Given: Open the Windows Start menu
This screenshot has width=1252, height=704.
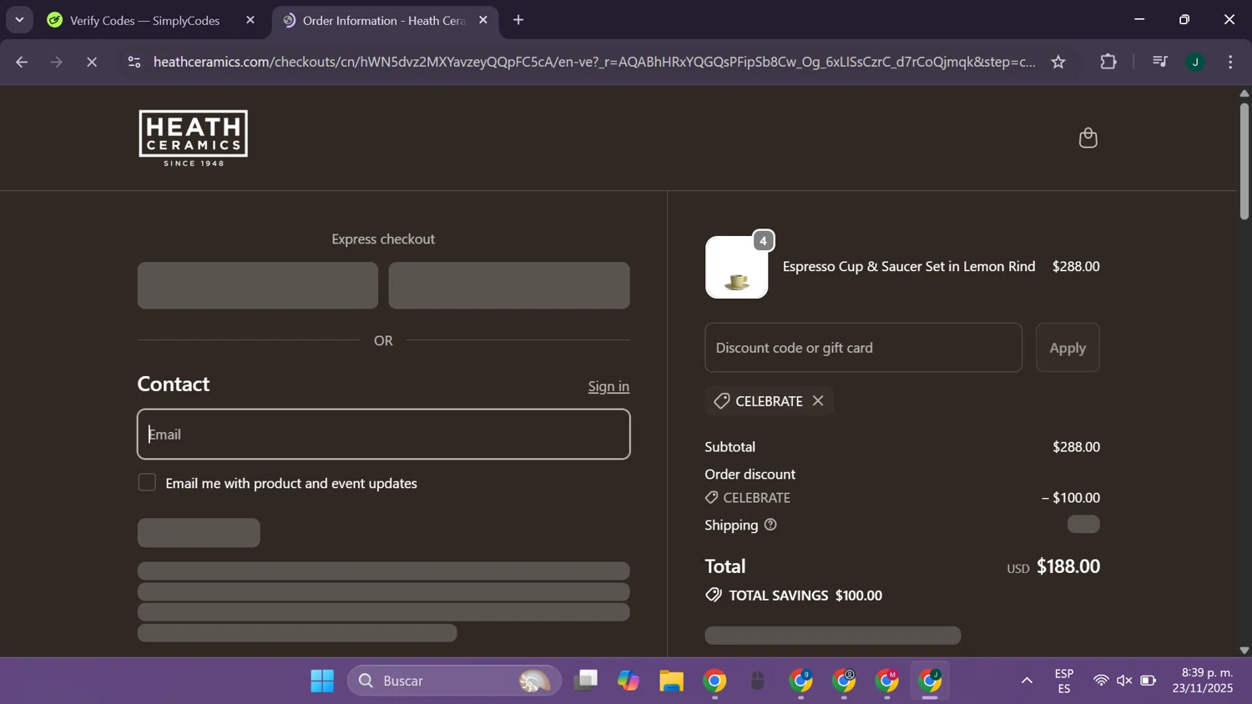Looking at the screenshot, I should (x=322, y=681).
